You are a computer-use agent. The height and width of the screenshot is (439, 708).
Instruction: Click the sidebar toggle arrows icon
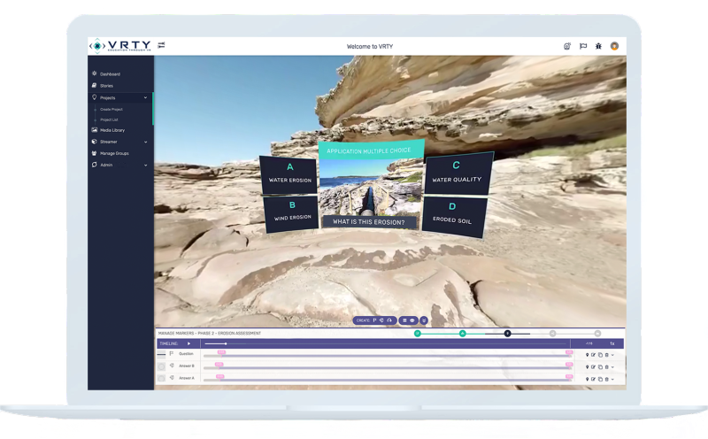pos(162,45)
